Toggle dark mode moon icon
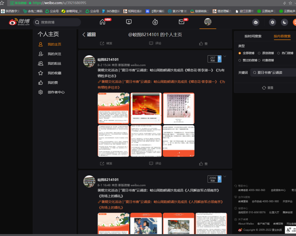The width and height of the screenshot is (296, 236). coord(284,22)
